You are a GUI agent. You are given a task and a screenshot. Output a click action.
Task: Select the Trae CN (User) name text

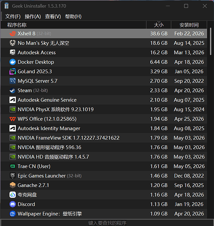click(x=34, y=166)
